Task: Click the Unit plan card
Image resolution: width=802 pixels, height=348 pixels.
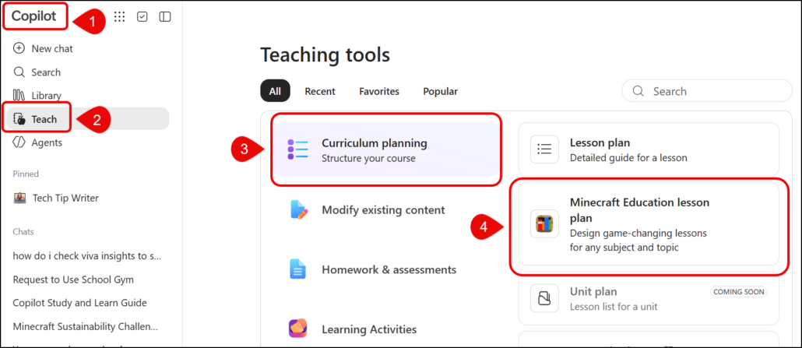Action: 649,298
